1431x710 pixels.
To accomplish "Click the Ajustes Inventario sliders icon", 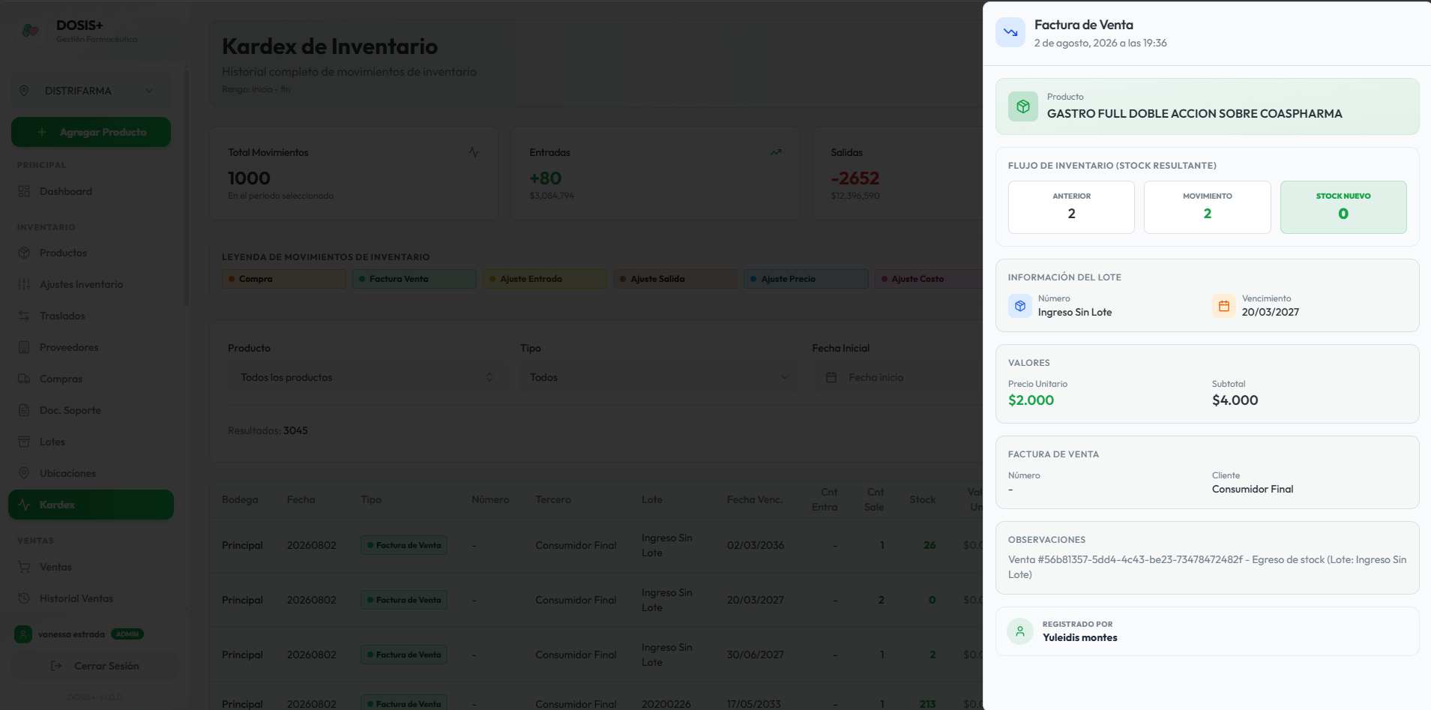I will click(x=24, y=284).
